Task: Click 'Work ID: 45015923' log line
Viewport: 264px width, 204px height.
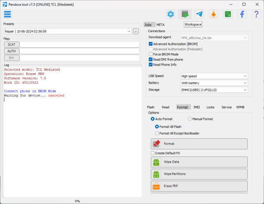Action: click(21, 82)
